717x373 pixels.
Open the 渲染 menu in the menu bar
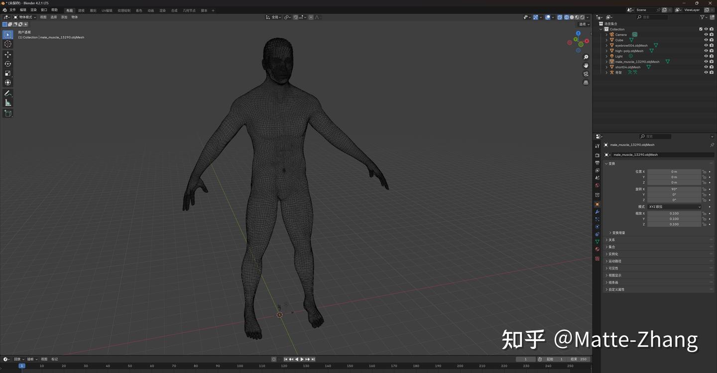coord(33,10)
